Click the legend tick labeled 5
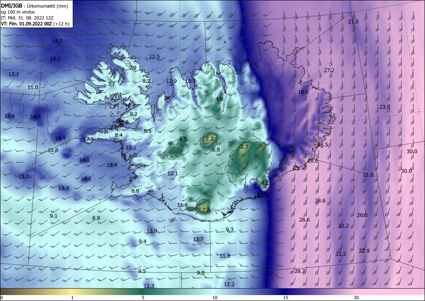Viewport: 425px width, 301px height. 143,298
